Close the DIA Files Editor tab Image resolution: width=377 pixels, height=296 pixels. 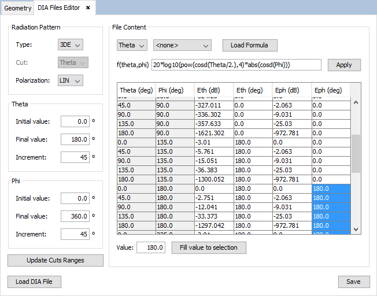[x=88, y=8]
